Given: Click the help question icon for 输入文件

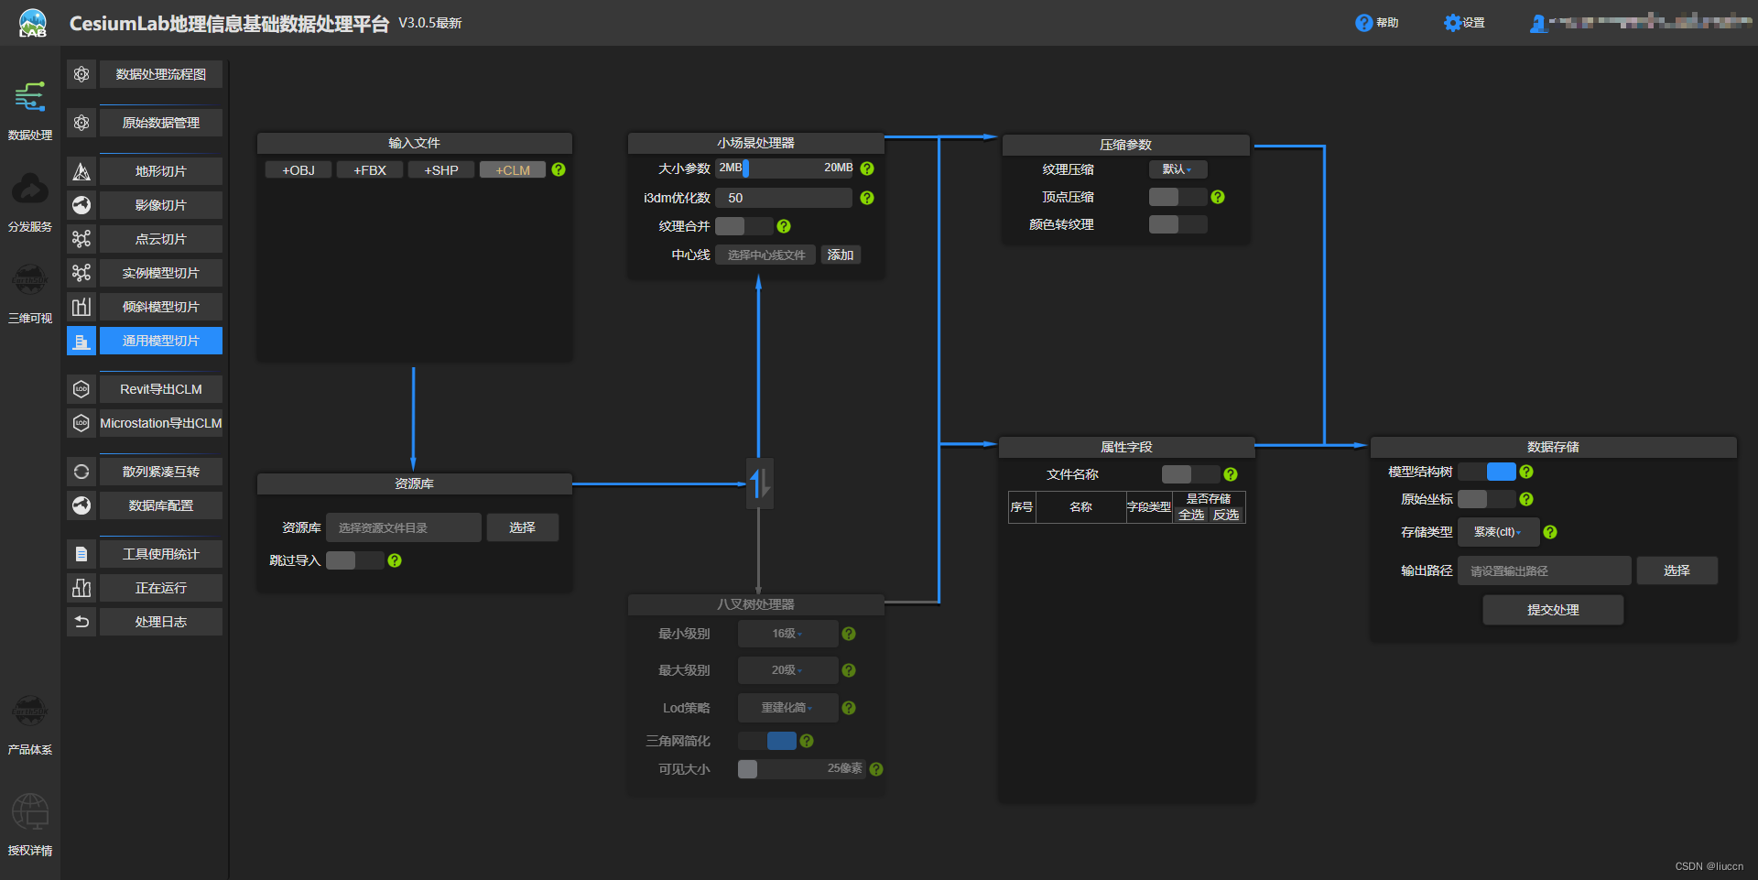Looking at the screenshot, I should (559, 169).
